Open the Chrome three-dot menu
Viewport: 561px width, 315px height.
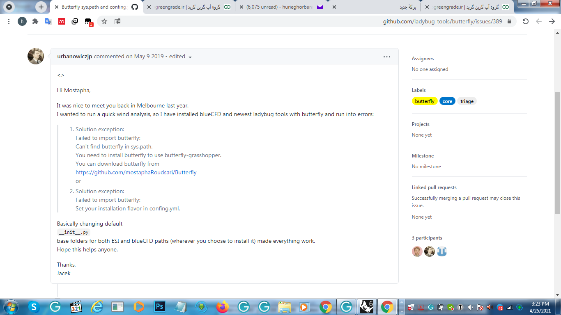pos(9,21)
